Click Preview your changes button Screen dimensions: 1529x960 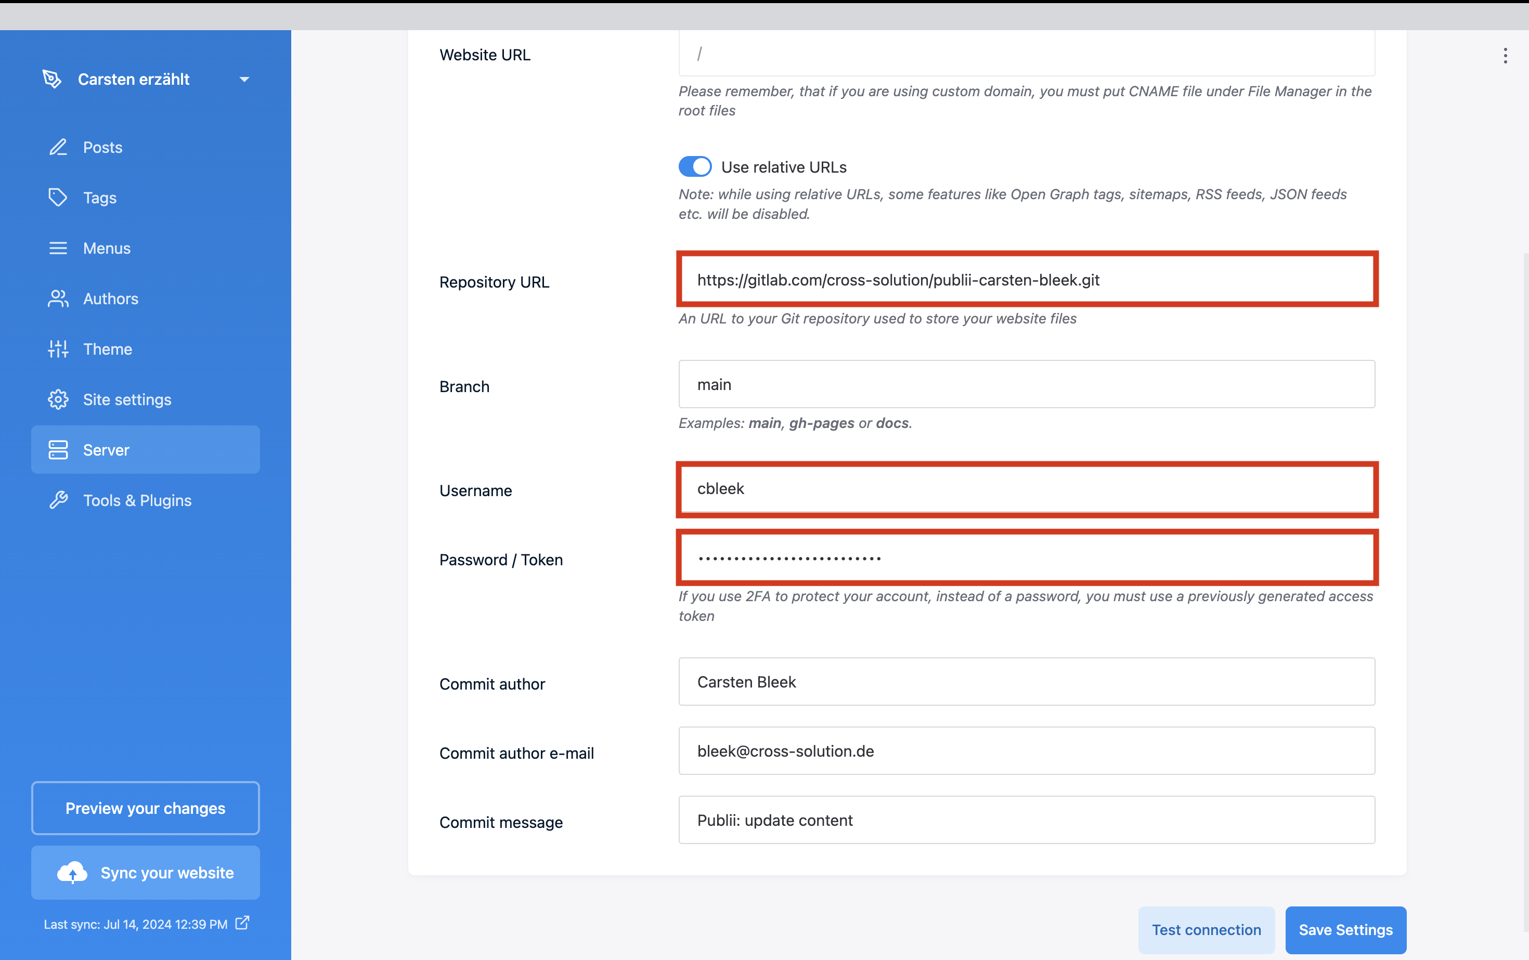point(146,808)
